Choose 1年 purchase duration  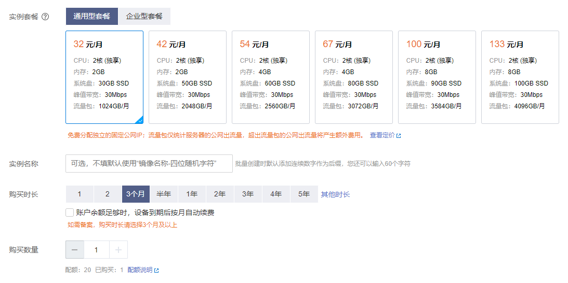tap(192, 194)
